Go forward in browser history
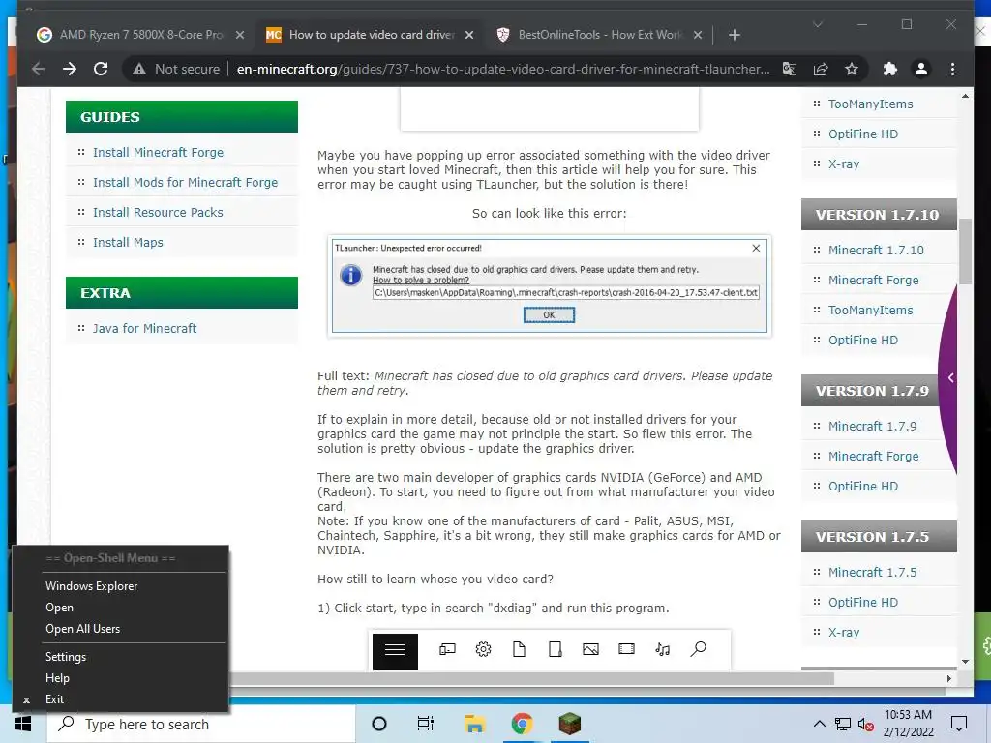The width and height of the screenshot is (991, 743). click(70, 69)
